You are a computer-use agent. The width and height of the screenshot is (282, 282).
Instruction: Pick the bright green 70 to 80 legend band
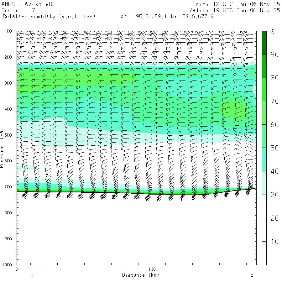click(x=264, y=89)
